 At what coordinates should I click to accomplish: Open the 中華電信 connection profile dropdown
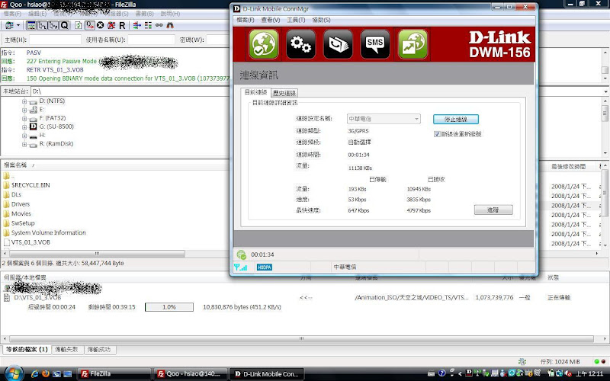(x=384, y=119)
